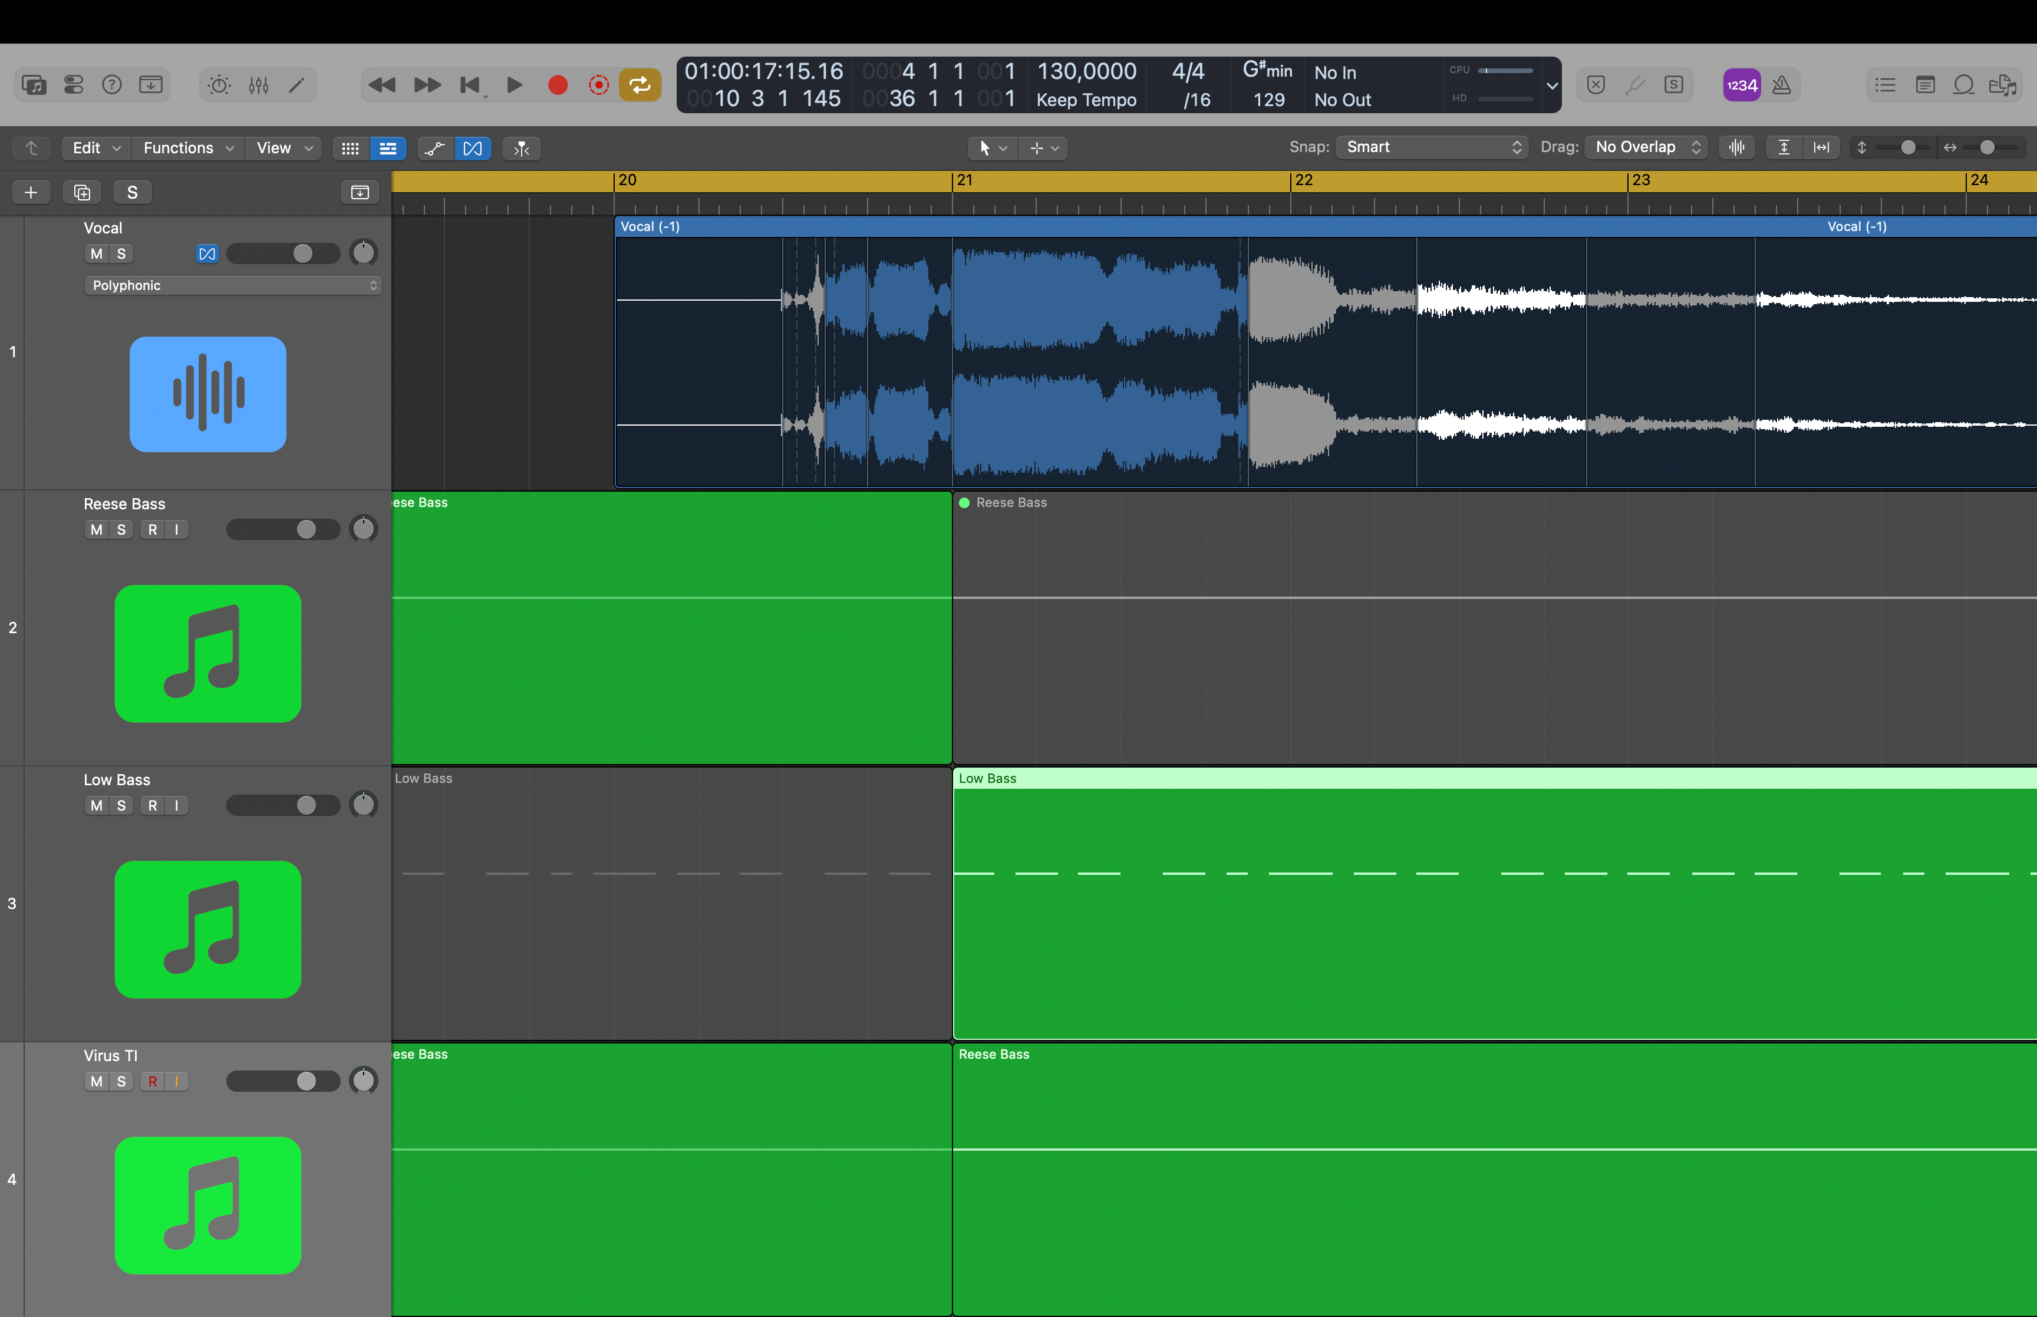Click the Record button in transport
This screenshot has width=2037, height=1317.
[558, 85]
